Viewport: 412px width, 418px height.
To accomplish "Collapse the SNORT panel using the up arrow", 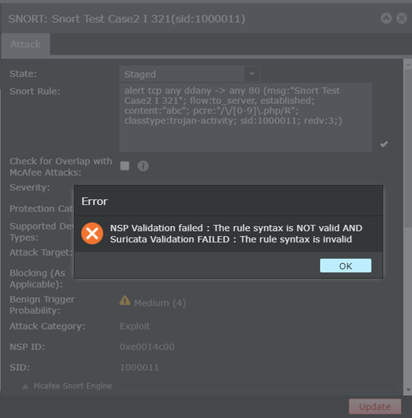I will (386, 18).
